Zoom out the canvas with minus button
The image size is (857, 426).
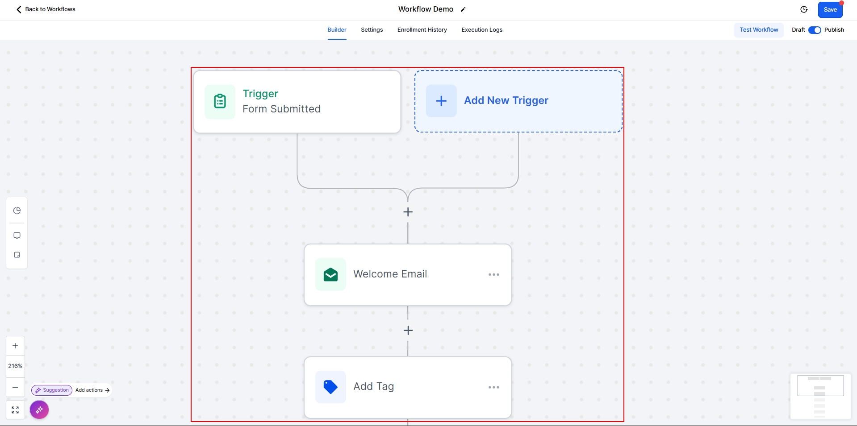click(15, 388)
